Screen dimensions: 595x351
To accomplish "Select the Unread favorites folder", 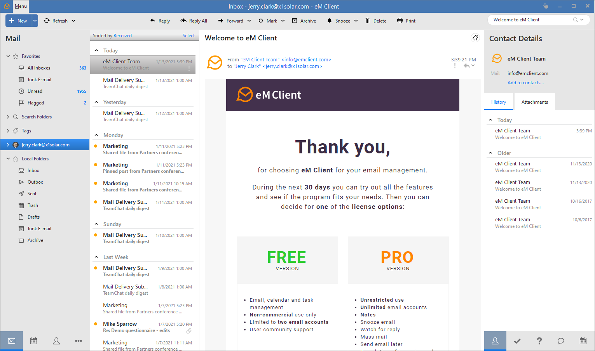I will coord(35,91).
